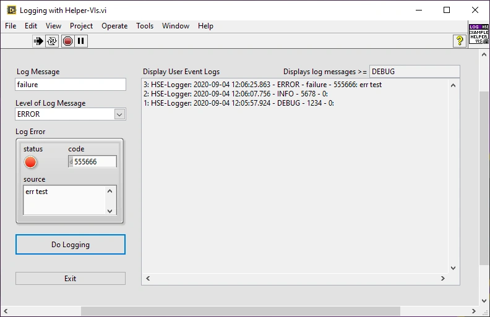Screen dimensions: 490x317
Task: Click source box scroll up arrow
Action: pos(110,191)
